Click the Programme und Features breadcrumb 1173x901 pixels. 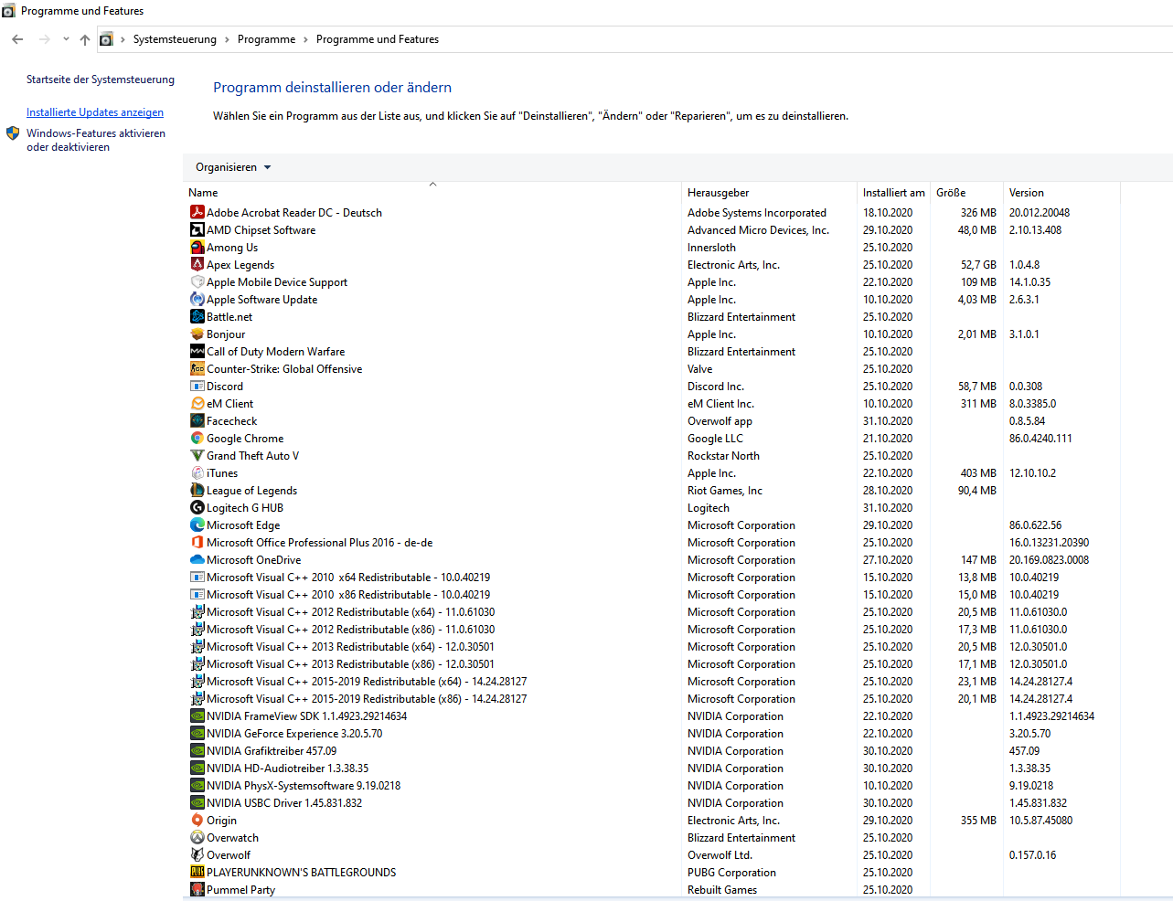[378, 39]
